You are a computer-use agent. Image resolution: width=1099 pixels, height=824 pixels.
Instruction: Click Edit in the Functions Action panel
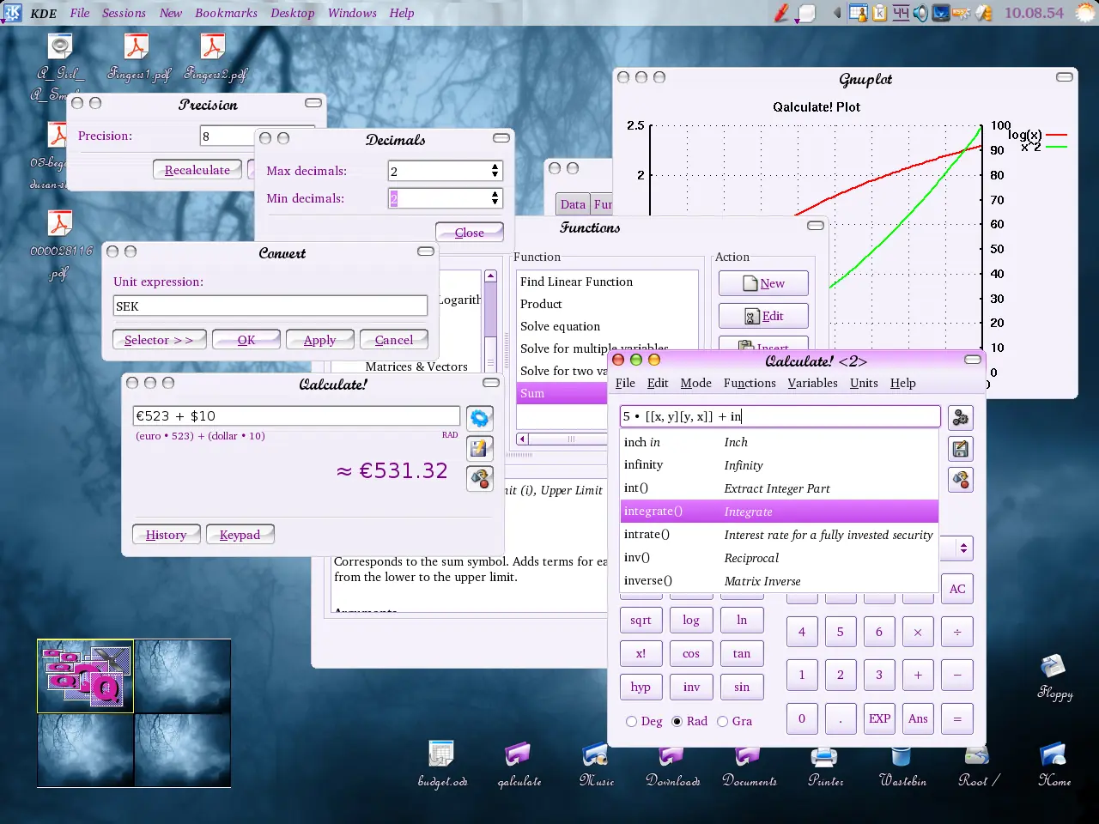(x=763, y=316)
